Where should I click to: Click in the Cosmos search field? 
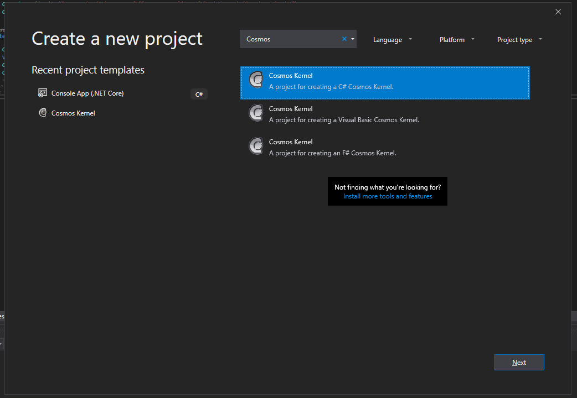pyautogui.click(x=291, y=39)
